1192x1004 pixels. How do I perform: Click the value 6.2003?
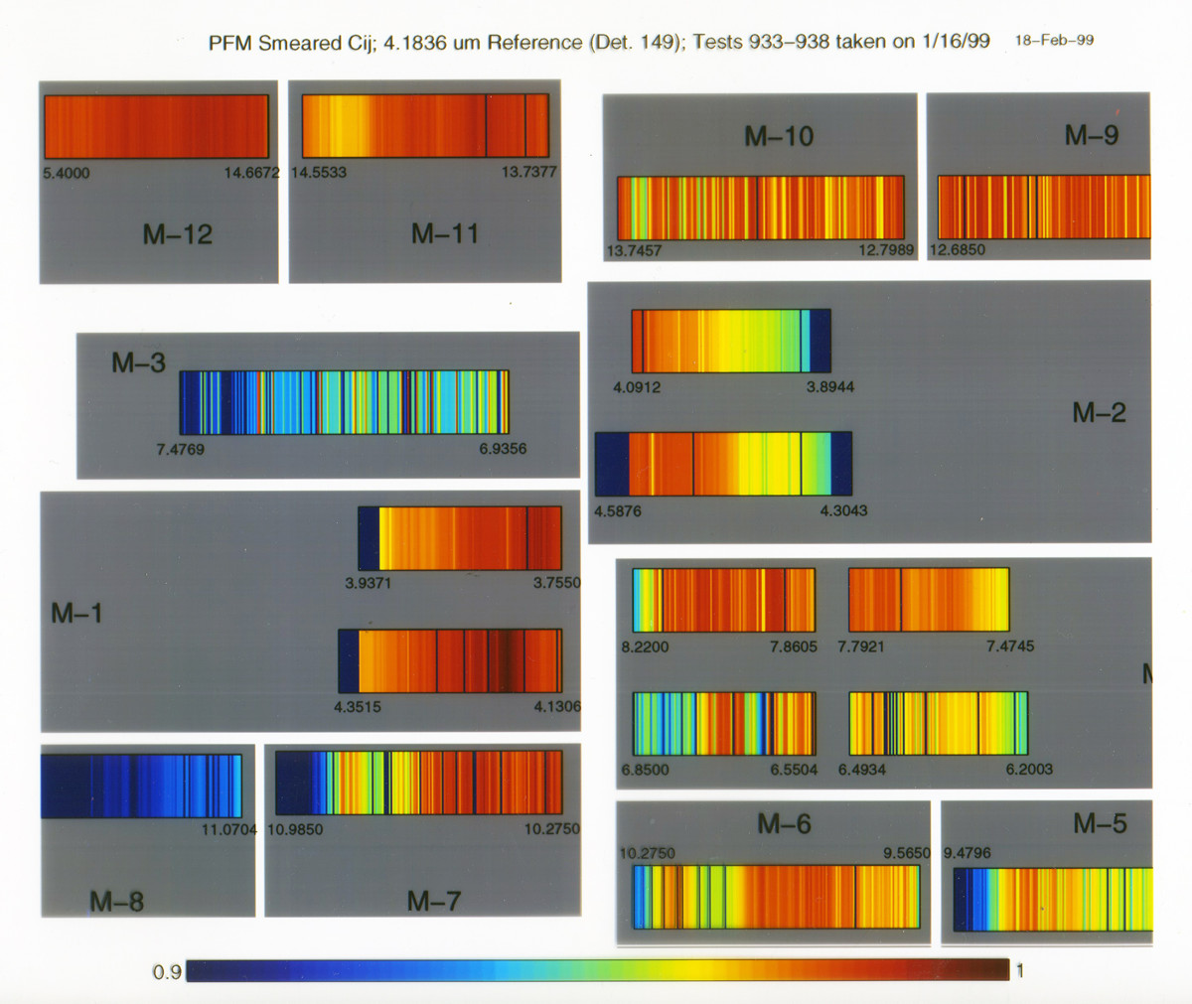point(1029,770)
